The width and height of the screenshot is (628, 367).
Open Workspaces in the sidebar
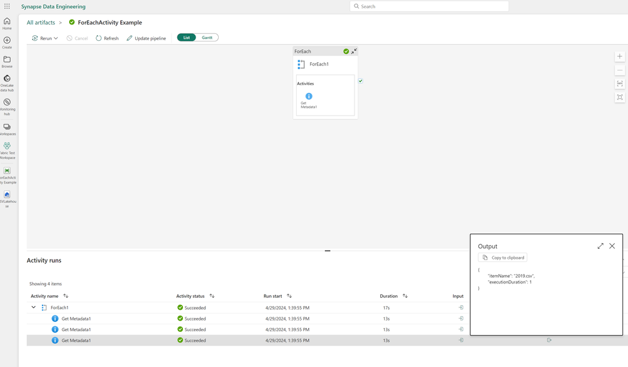pyautogui.click(x=7, y=129)
